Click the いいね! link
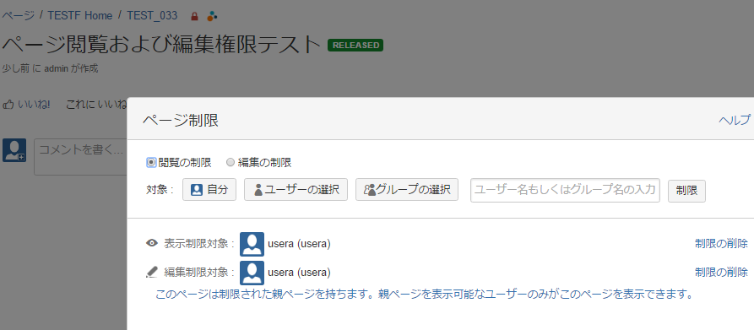The image size is (754, 330). pyautogui.click(x=34, y=105)
